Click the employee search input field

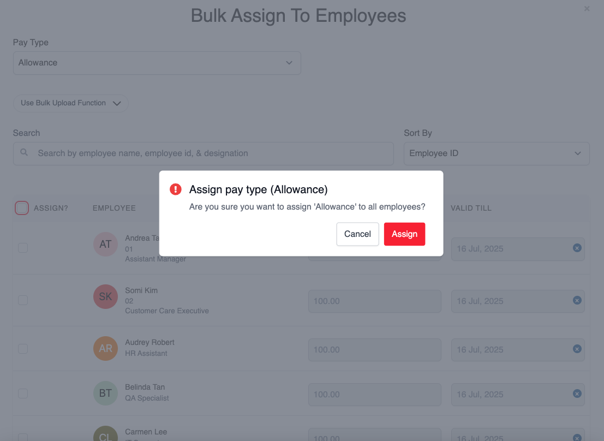[x=204, y=153]
